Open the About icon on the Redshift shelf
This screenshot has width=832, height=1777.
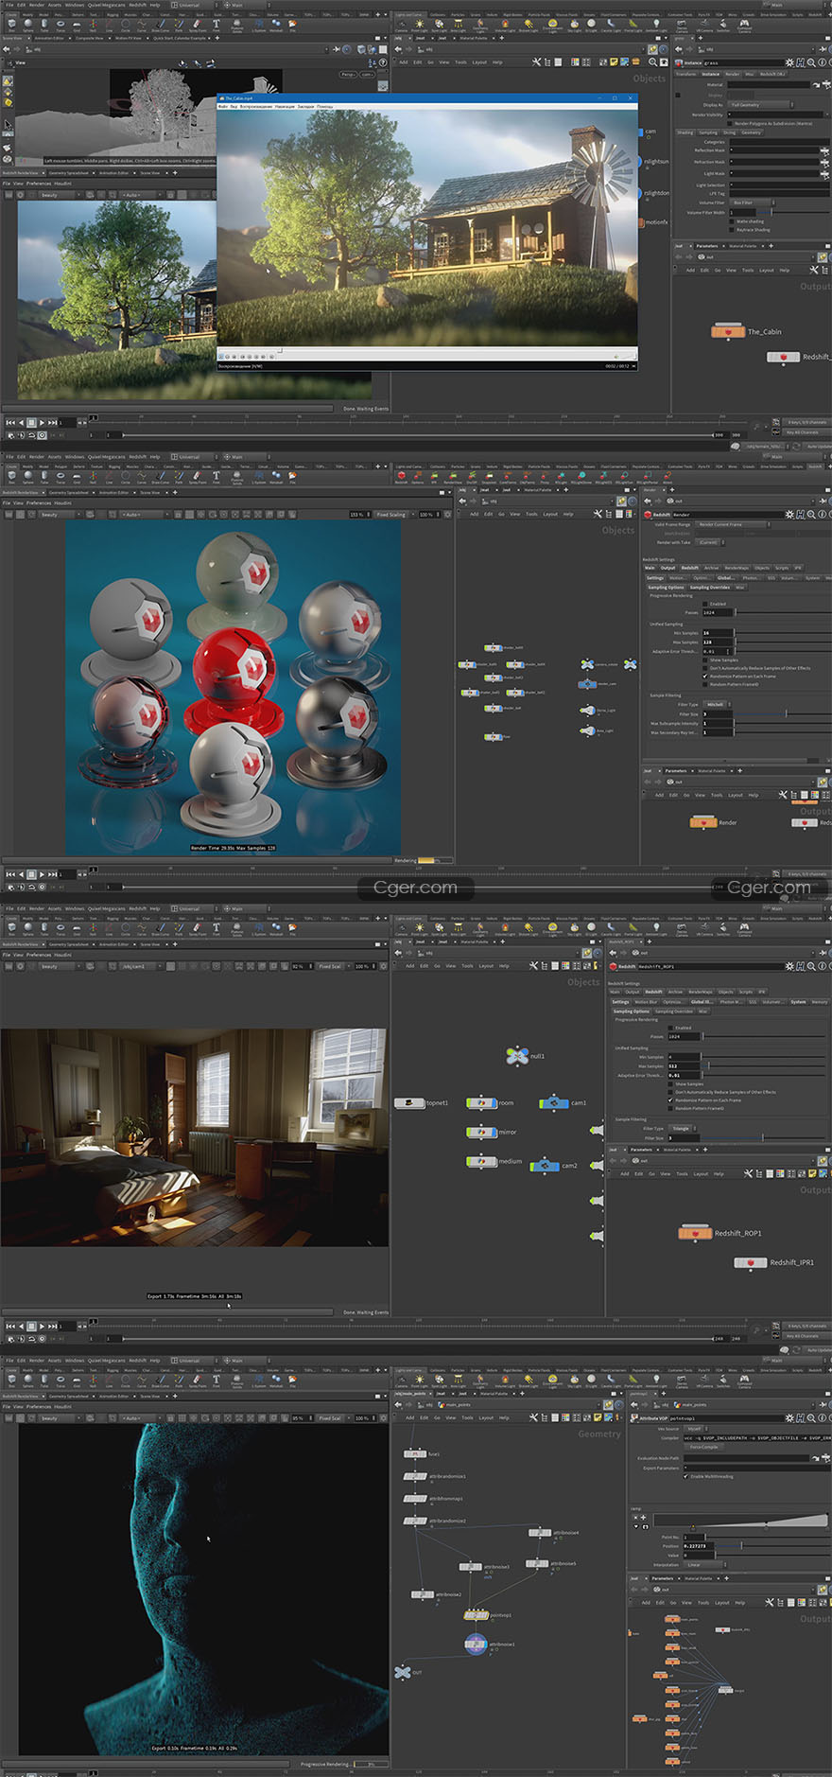(x=667, y=477)
